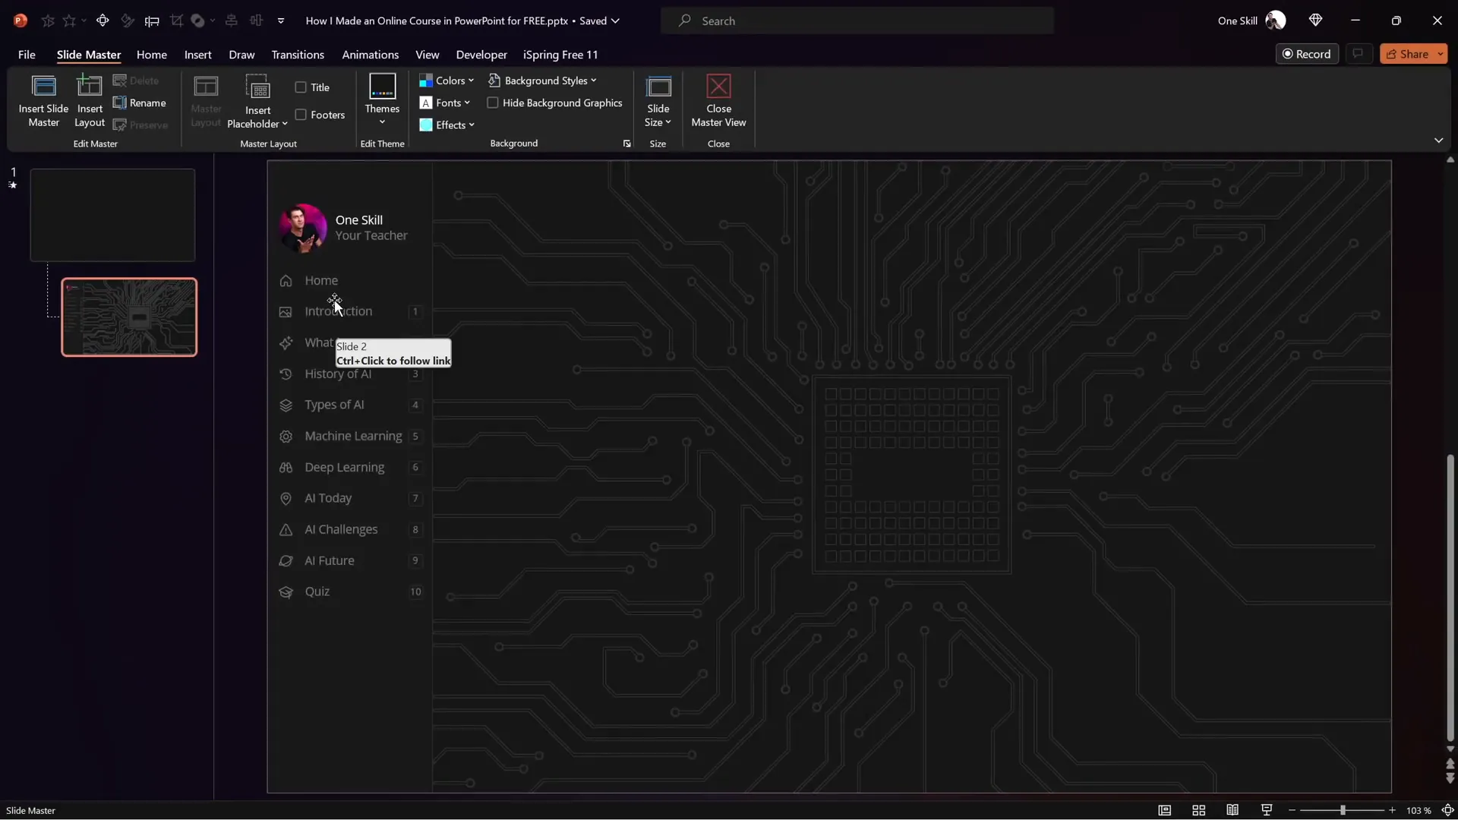Screen dimensions: 1458x820
Task: Open the Format Background dialog launcher
Action: point(626,143)
